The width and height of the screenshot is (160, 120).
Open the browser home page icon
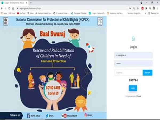[x=13, y=8]
